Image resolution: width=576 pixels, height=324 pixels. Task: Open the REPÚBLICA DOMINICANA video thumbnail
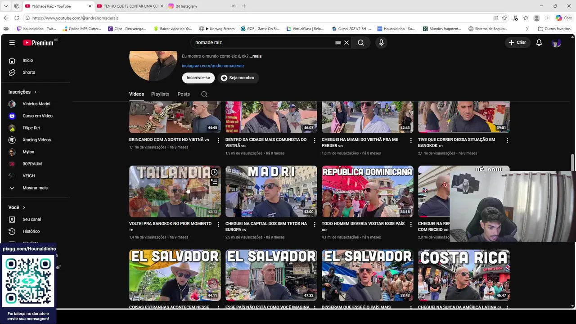(368, 192)
